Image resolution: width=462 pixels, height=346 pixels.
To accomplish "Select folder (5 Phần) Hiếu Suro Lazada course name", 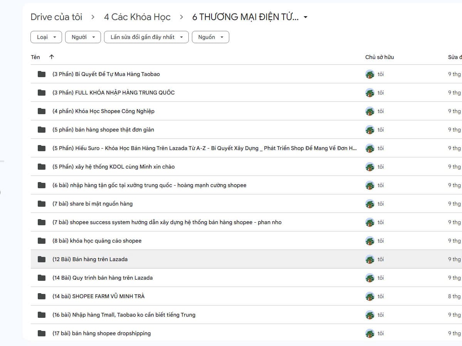I will pyautogui.click(x=205, y=148).
